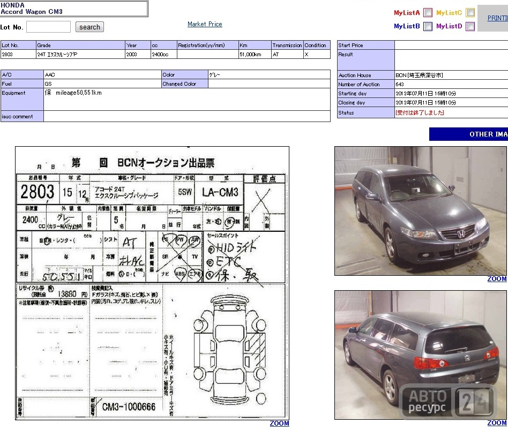This screenshot has width=508, height=431.
Task: Click the Registration(yy/mm) column header
Action: (x=207, y=45)
